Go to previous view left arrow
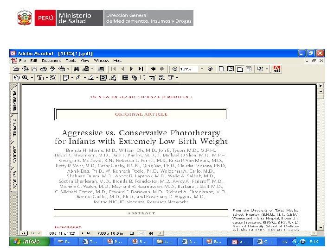Viewport: 334px width, 250px height. [153, 69]
